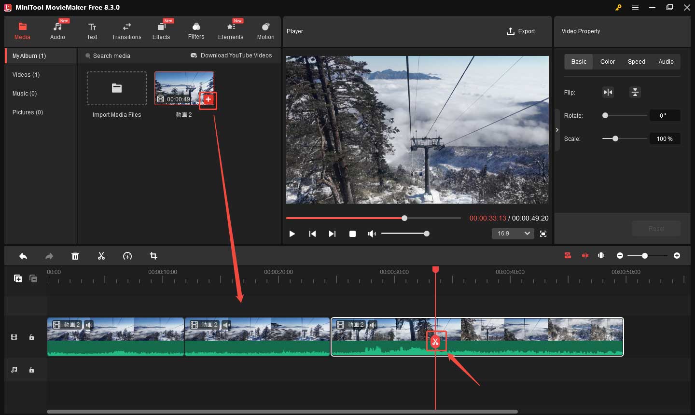Toggle lock on the video track

pyautogui.click(x=31, y=337)
